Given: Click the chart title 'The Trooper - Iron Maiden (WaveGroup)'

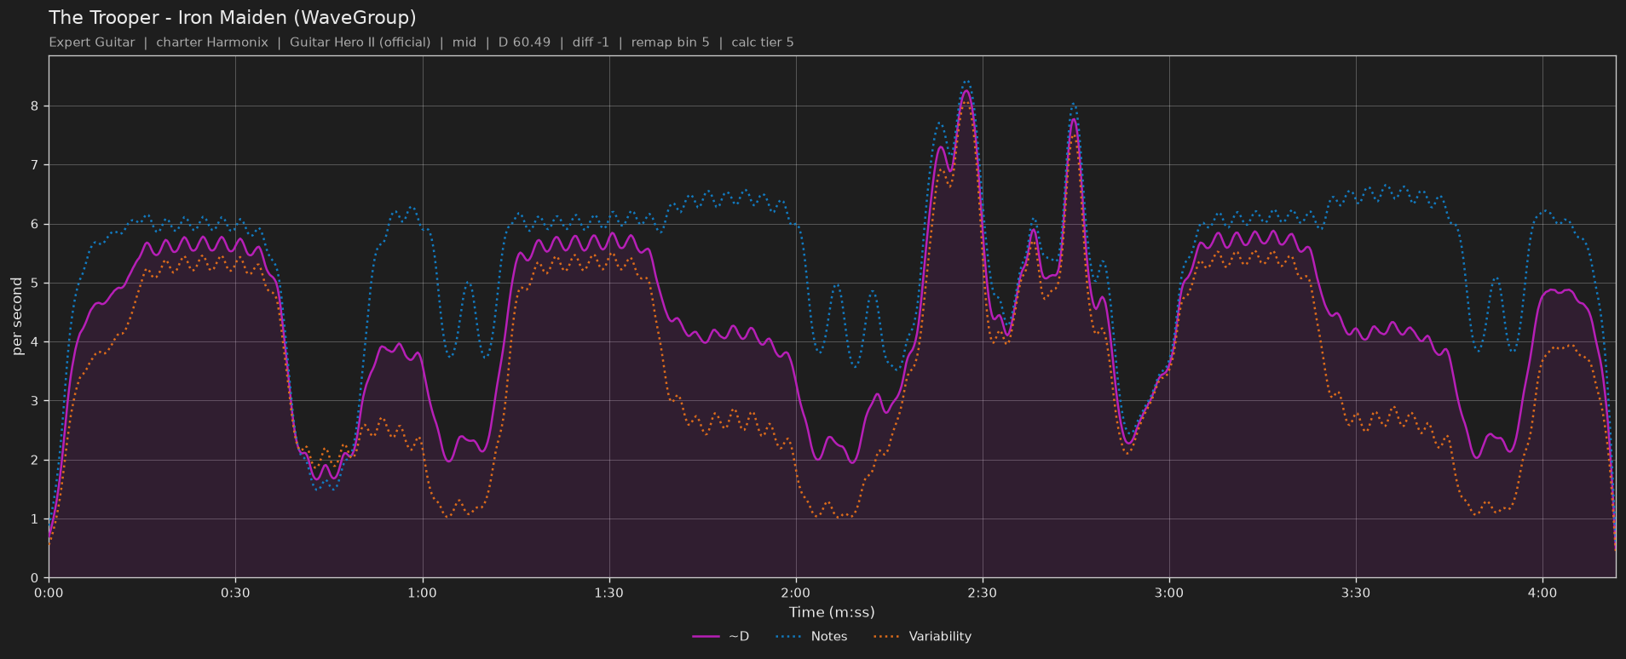Looking at the screenshot, I should point(233,18).
